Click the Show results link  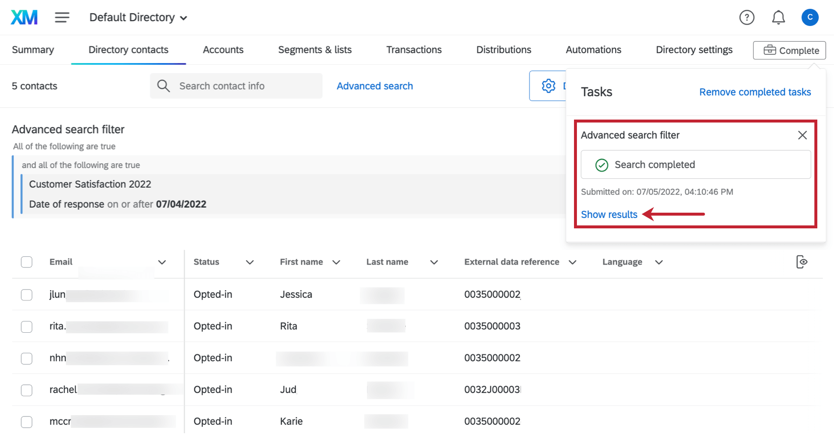pyautogui.click(x=609, y=214)
